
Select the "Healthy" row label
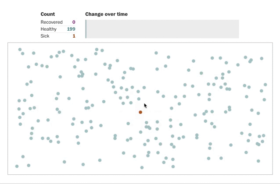[x=48, y=29]
